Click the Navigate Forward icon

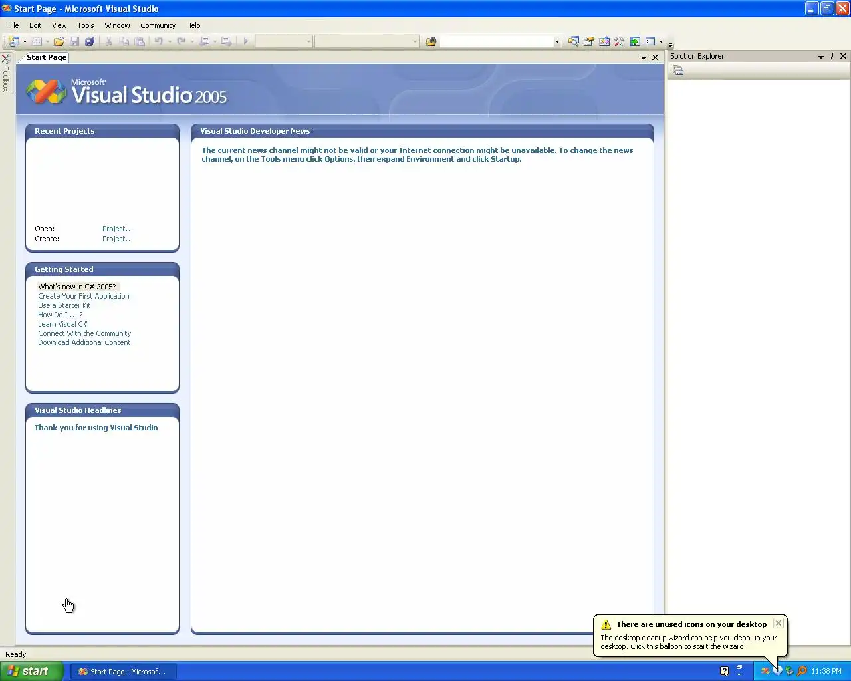(226, 41)
